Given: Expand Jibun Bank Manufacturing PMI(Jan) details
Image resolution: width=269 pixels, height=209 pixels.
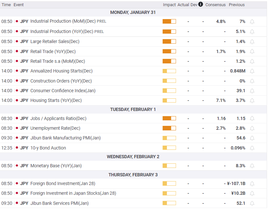Looking at the screenshot, I should [x=65, y=138].
